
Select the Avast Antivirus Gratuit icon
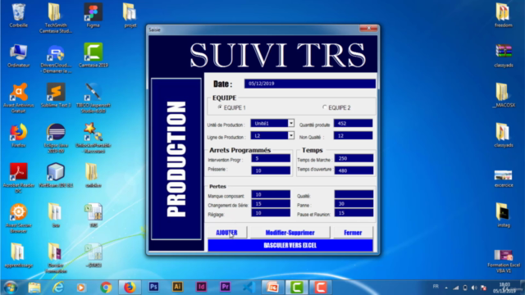pos(18,98)
